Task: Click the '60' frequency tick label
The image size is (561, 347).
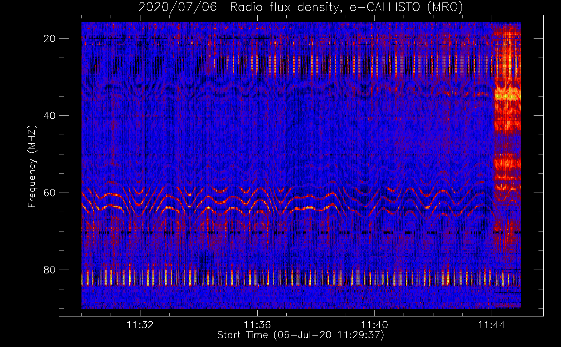Action: (50, 193)
